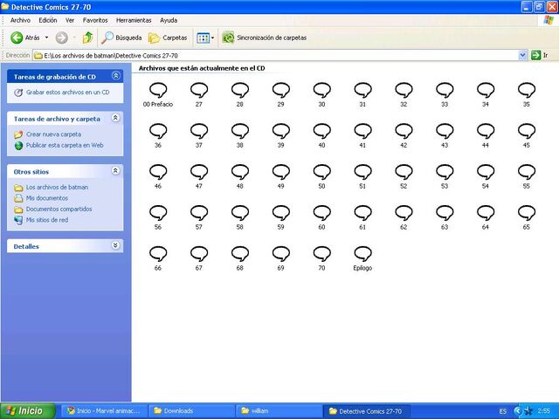This screenshot has width=559, height=419.
Task: Select the comic file icon labeled 57
Action: (199, 213)
